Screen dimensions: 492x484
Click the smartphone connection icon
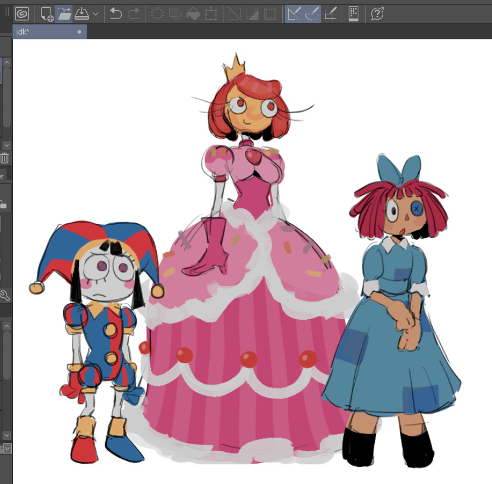[354, 14]
